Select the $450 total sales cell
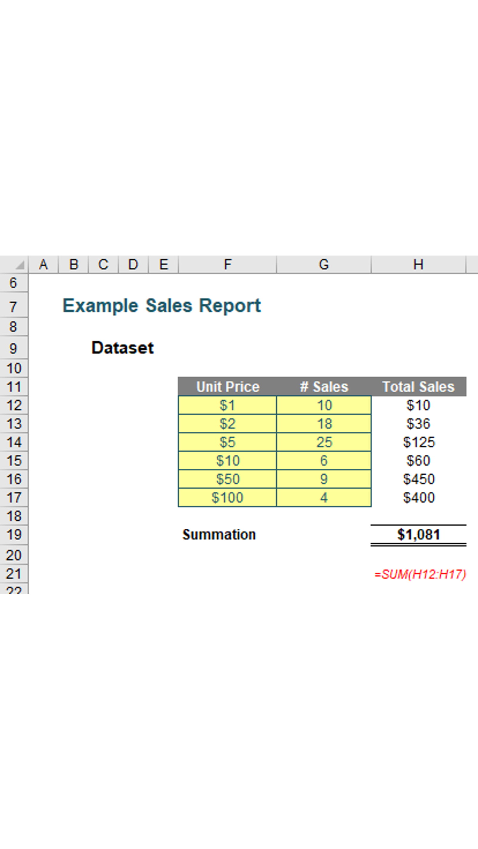This screenshot has width=478, height=849. click(x=418, y=479)
